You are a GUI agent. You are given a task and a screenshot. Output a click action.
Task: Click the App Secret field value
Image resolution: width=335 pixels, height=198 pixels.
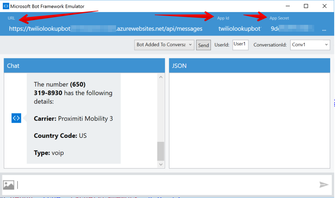click(x=292, y=29)
